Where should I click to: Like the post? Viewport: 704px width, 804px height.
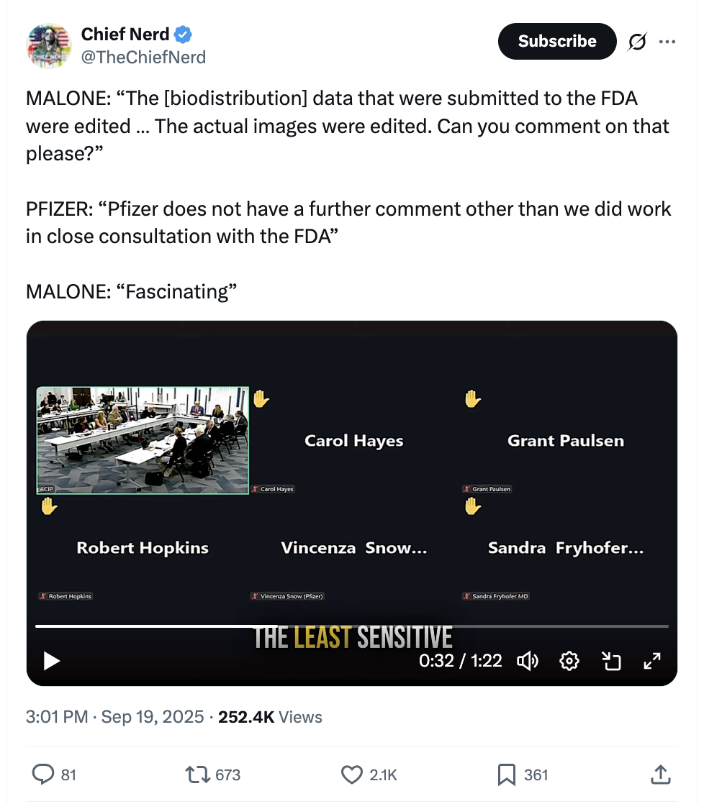368,775
